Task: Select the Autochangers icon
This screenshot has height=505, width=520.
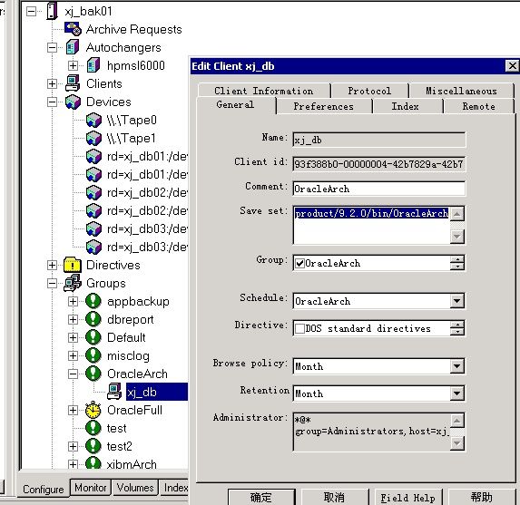Action: tap(73, 47)
